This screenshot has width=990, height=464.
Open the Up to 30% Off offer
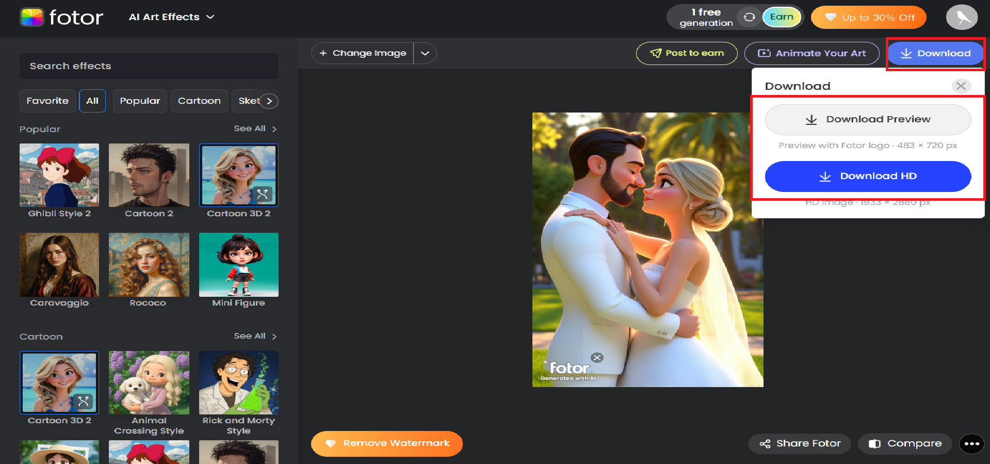[x=868, y=18]
